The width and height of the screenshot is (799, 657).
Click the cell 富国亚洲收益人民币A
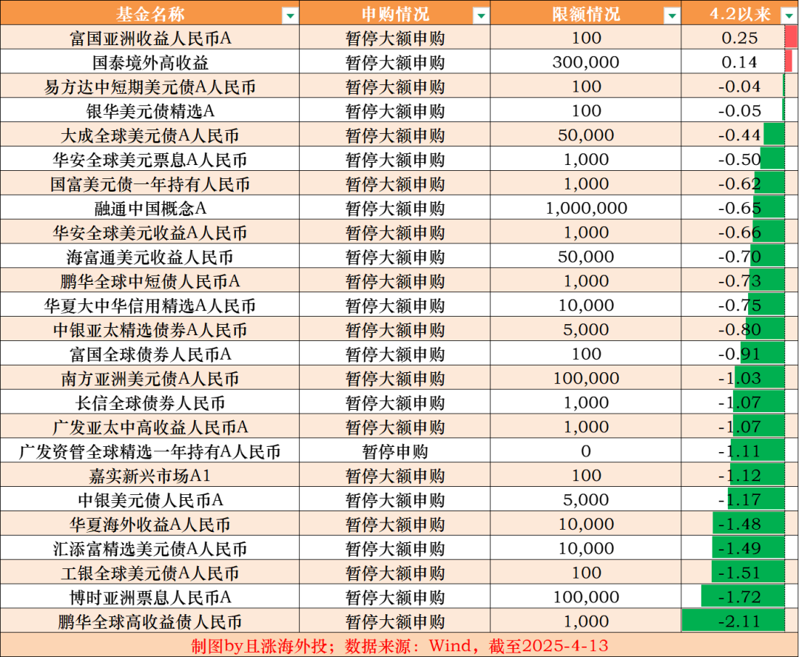click(149, 38)
